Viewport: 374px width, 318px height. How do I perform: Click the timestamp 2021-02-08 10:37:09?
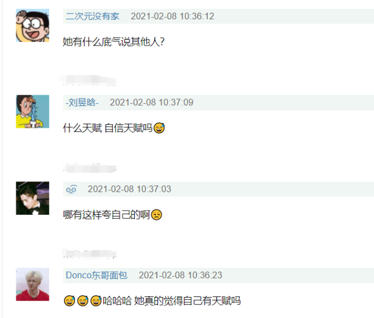pyautogui.click(x=152, y=103)
